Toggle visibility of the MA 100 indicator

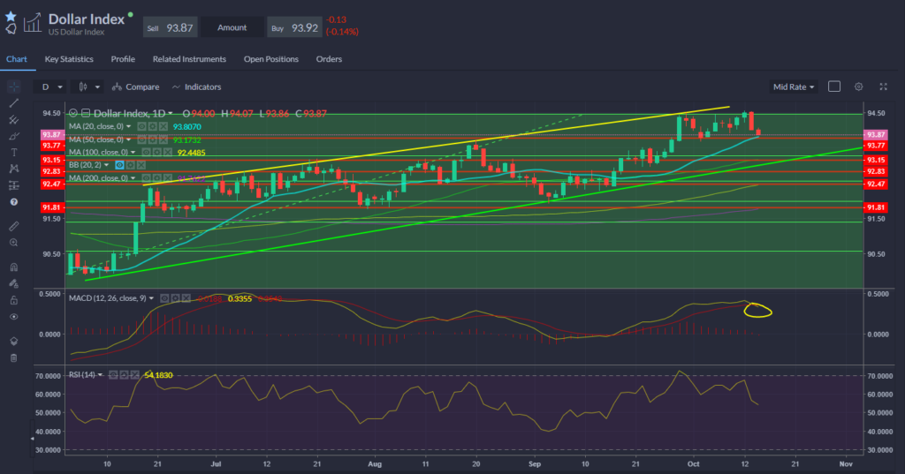(x=146, y=152)
